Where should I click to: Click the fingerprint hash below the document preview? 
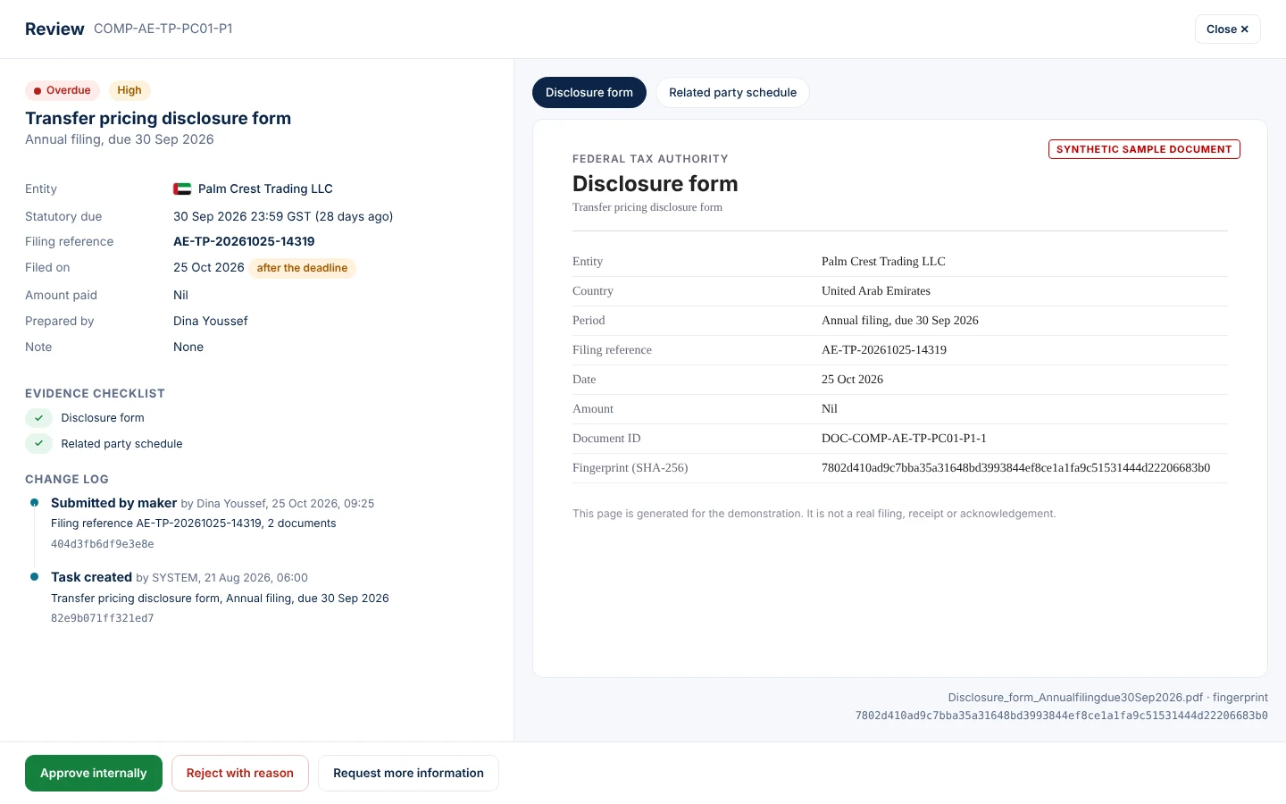coord(1062,716)
